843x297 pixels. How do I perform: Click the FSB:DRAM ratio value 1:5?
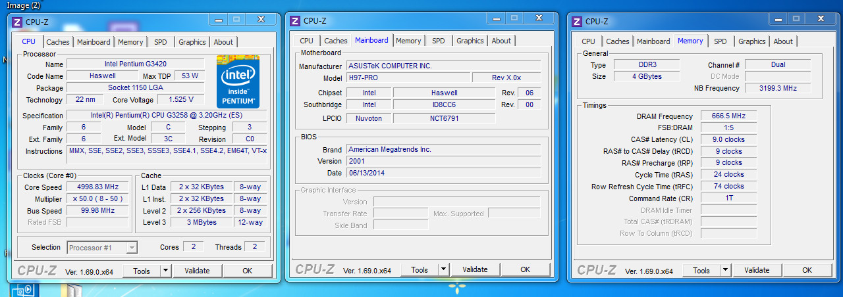[x=728, y=128]
